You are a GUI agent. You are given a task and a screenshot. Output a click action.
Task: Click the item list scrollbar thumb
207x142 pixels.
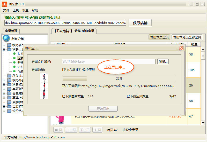pos(203,56)
